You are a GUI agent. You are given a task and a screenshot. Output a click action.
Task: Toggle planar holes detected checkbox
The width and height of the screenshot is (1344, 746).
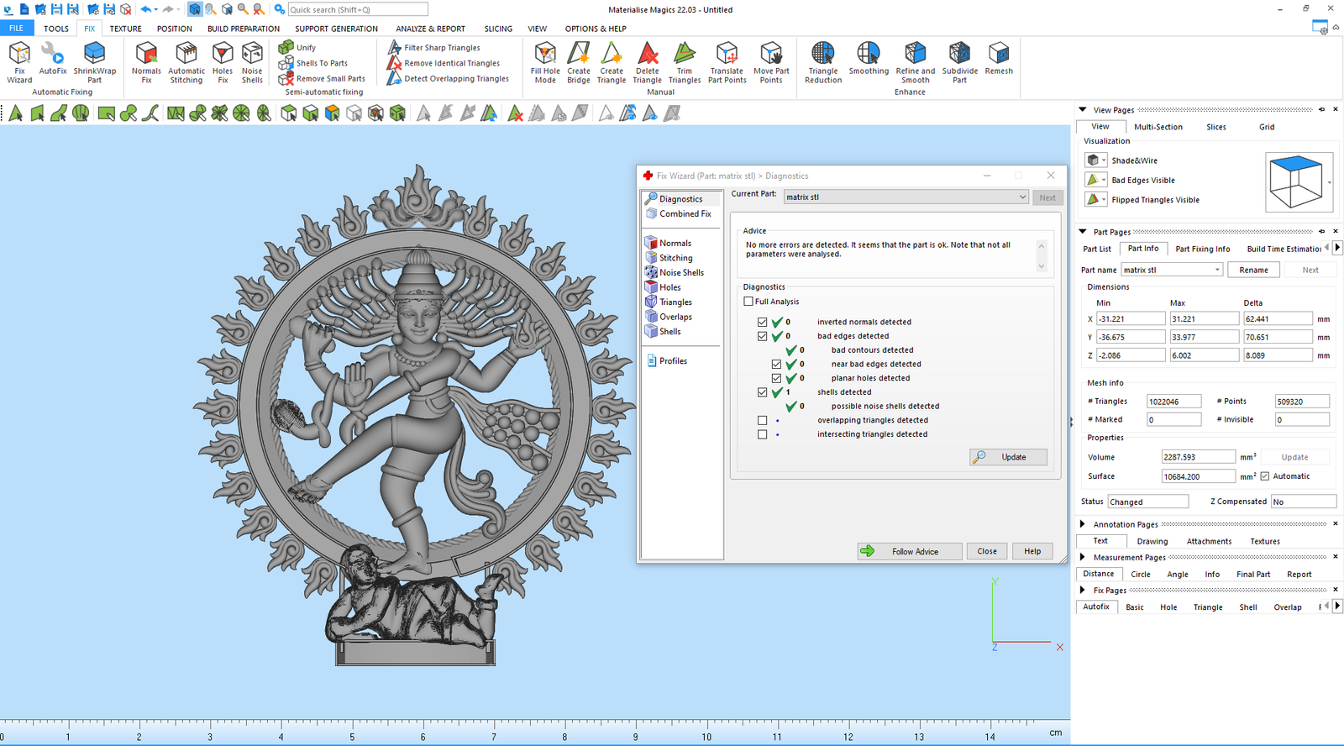776,378
